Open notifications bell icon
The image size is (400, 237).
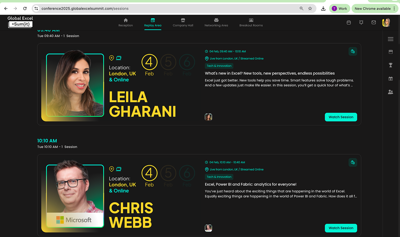(x=361, y=22)
